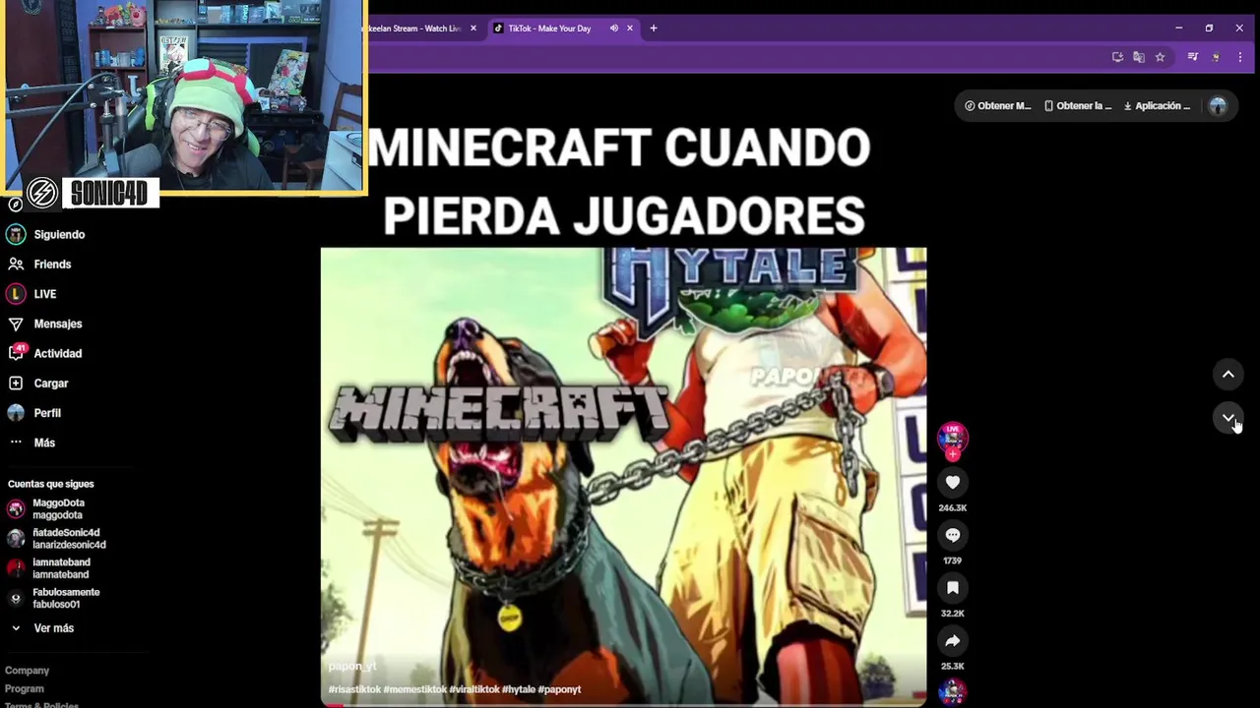This screenshot has height=708, width=1260.
Task: Like the video with the heart icon
Action: click(952, 483)
